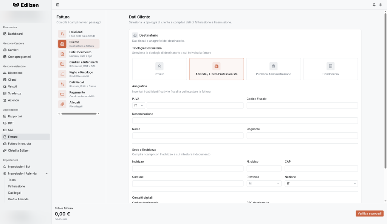
Task: Go to Fatture in entrata
Action: pyautogui.click(x=26, y=144)
